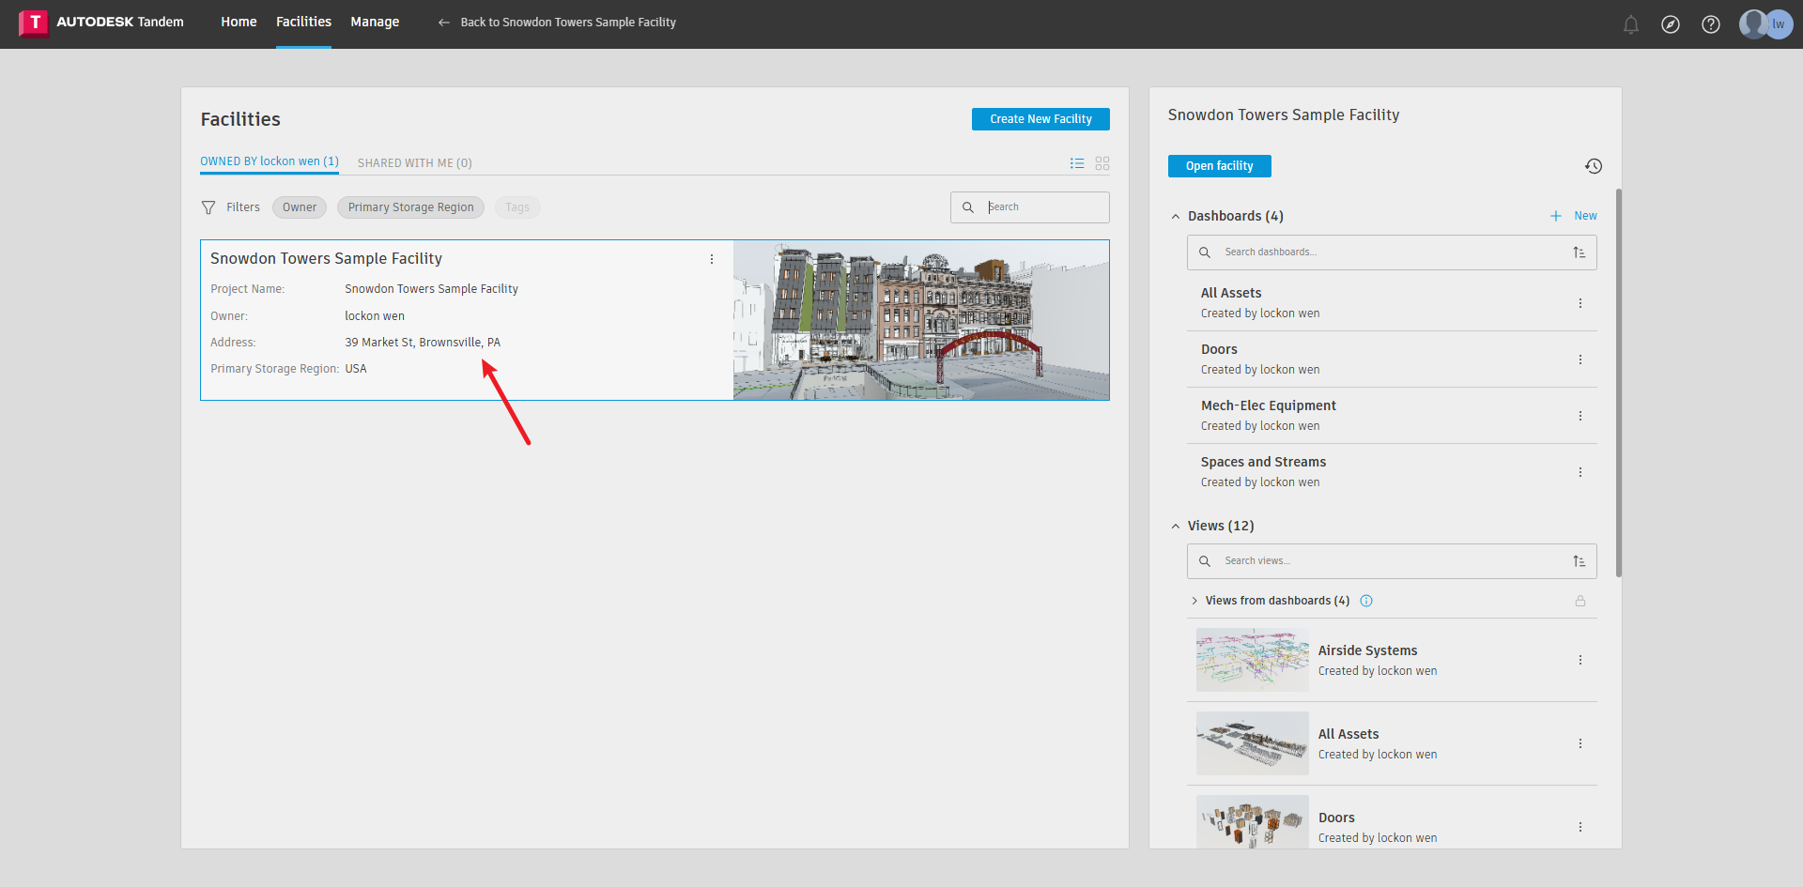This screenshot has height=887, width=1803.
Task: Open the compass explore icon
Action: pyautogui.click(x=1671, y=24)
